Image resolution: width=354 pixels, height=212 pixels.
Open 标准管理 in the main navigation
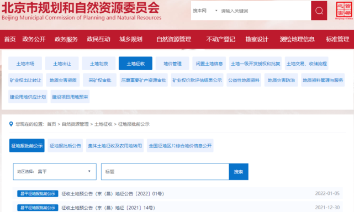pyautogui.click(x=337, y=39)
